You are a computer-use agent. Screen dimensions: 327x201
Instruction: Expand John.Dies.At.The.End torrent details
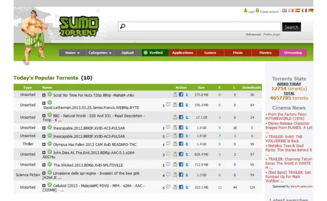coord(44,153)
